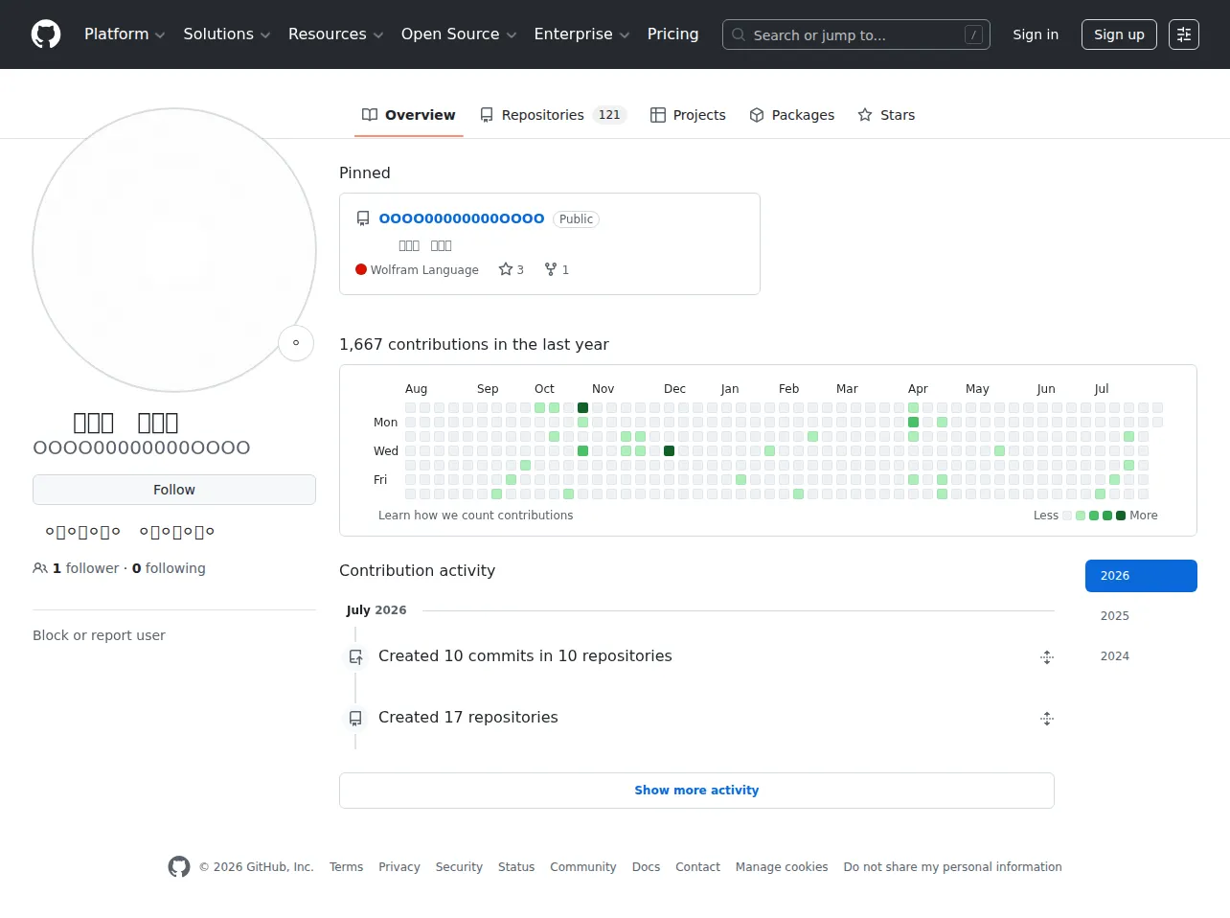Screen dimensions: 1230x918
Task: Expand the Solutions menu
Action: 227,34
